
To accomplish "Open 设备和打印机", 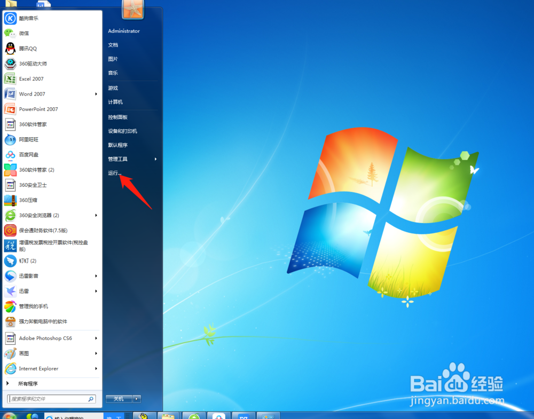I will 123,131.
